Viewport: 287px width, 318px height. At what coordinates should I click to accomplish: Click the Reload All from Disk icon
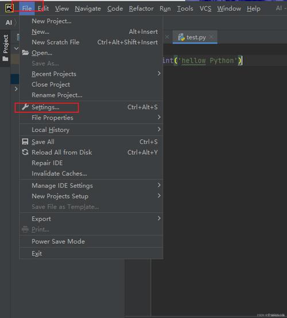point(25,152)
